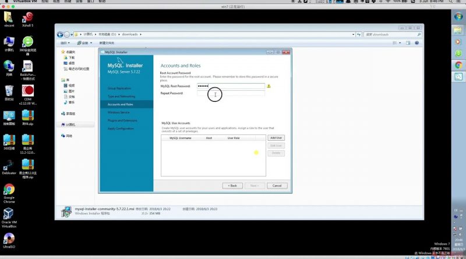Click the Explorer toolbar button right of Organize
The width and height of the screenshot is (466, 259).
click(84, 43)
